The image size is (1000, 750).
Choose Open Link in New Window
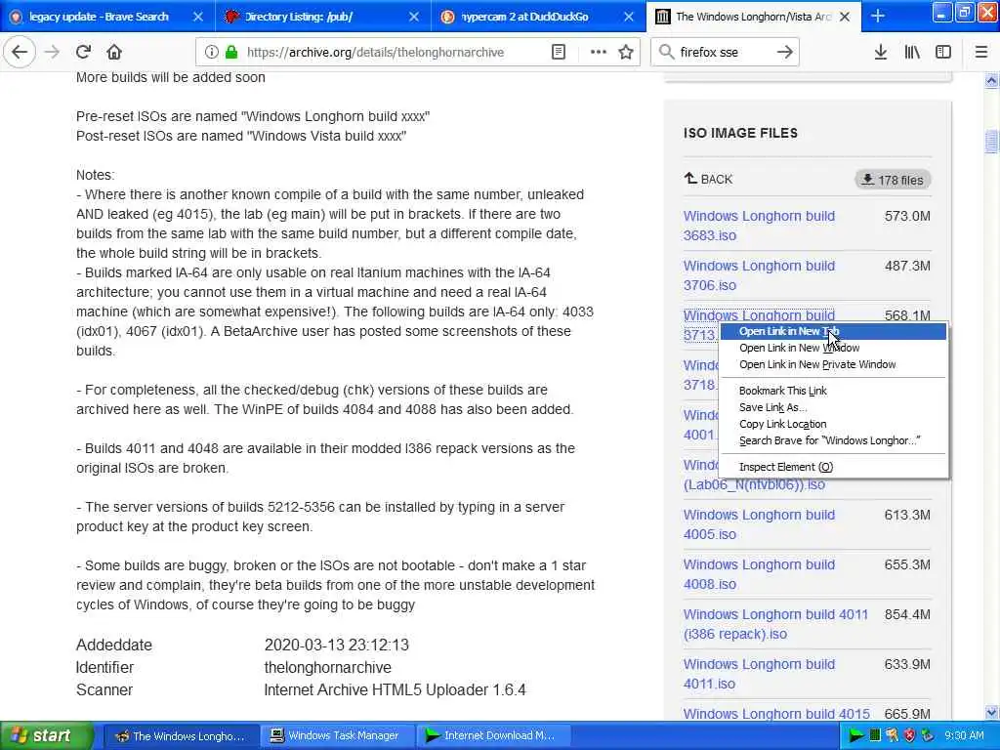click(833, 349)
